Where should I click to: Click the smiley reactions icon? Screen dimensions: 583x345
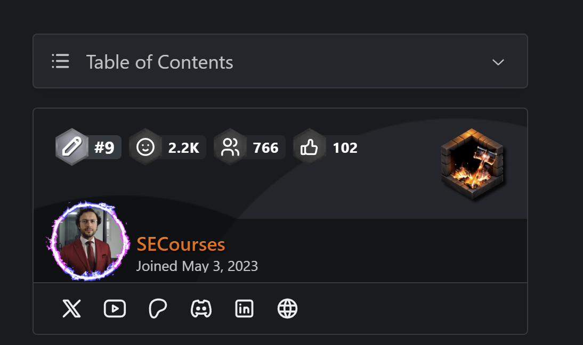pos(145,147)
